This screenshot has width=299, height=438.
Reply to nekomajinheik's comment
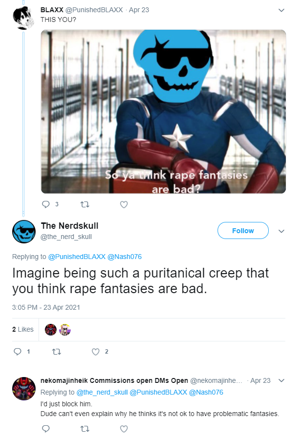46,429
